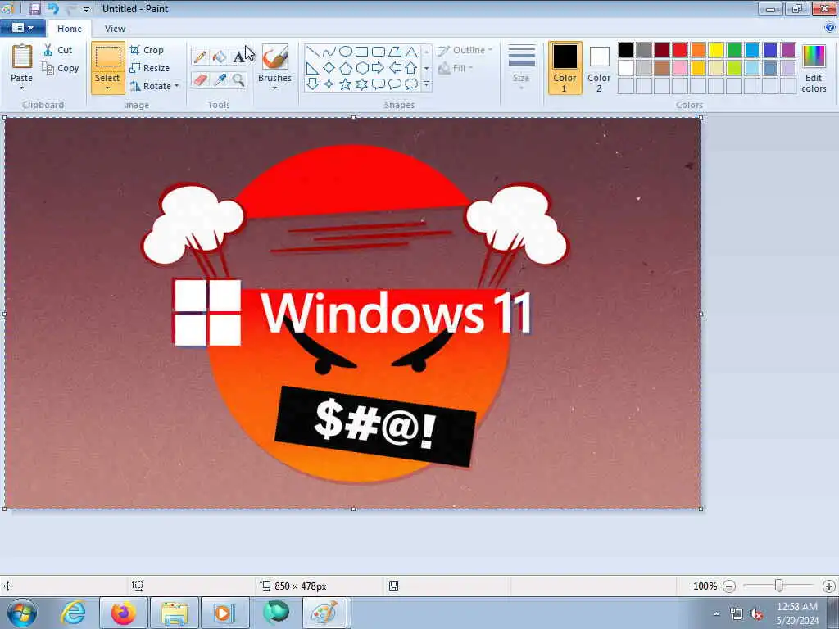The image size is (839, 629).
Task: Expand the Shapes gallery more arrow
Action: click(x=426, y=84)
